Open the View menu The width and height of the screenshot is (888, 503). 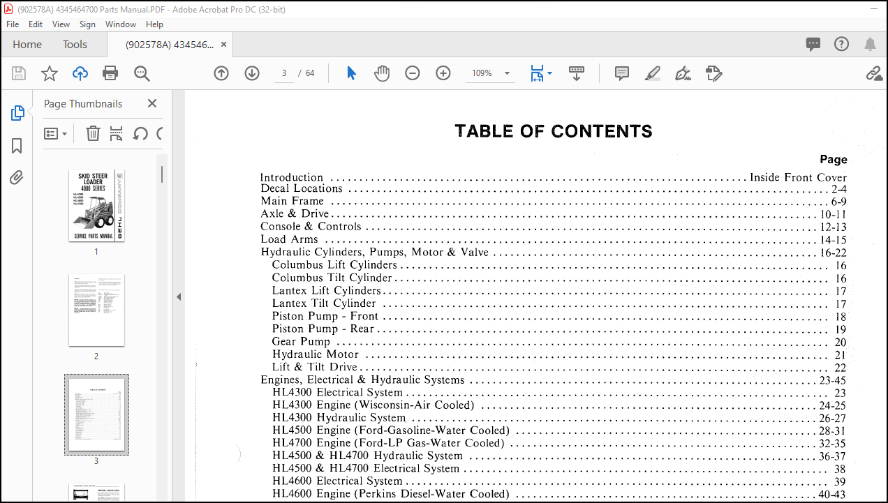(x=61, y=24)
